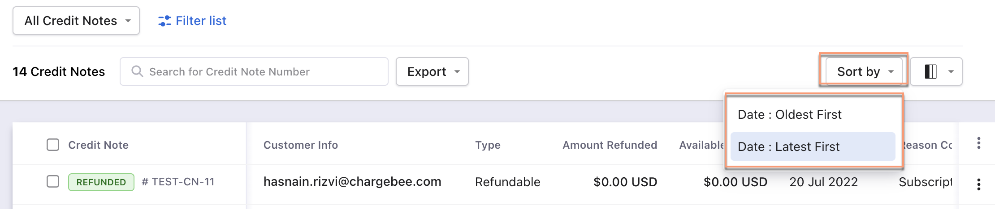Screen dimensions: 995x209
Task: Open the TEST-CN-11 row three-dot menu
Action: click(x=978, y=184)
